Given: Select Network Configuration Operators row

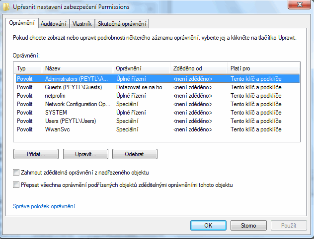Looking at the screenshot, I should point(78,104).
